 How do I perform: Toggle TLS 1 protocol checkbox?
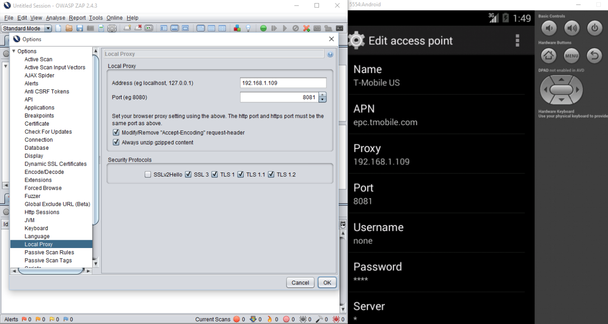(x=215, y=174)
